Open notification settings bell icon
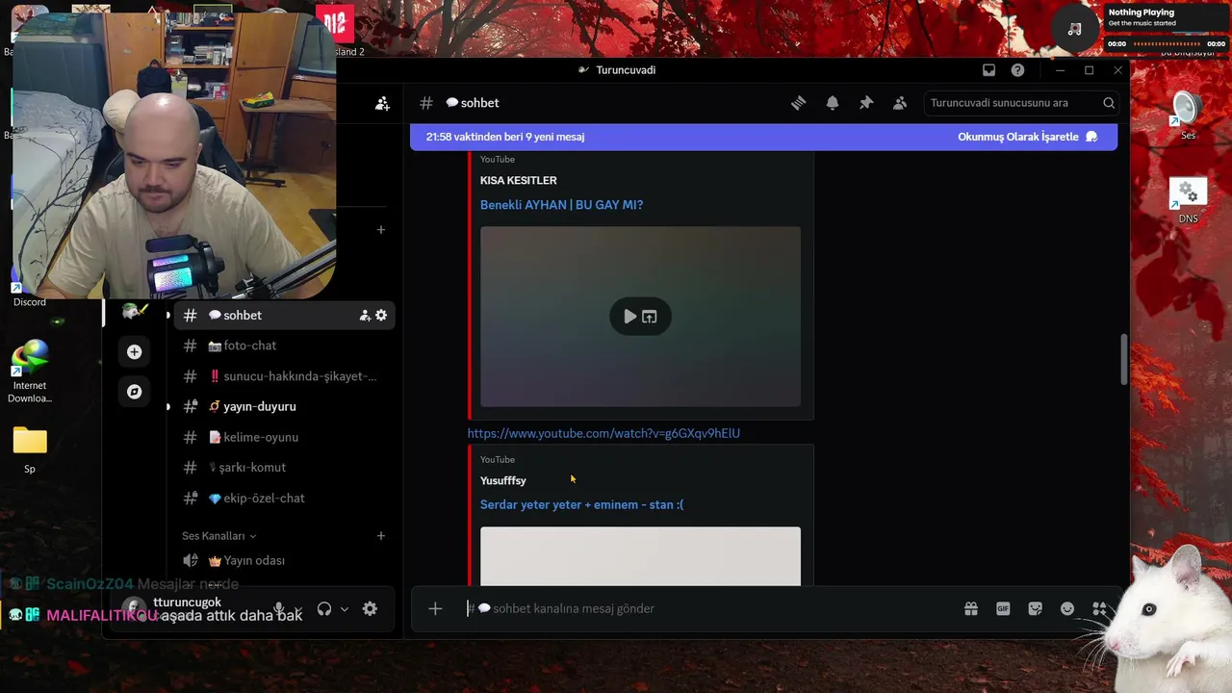Viewport: 1232px width, 693px height. (833, 103)
